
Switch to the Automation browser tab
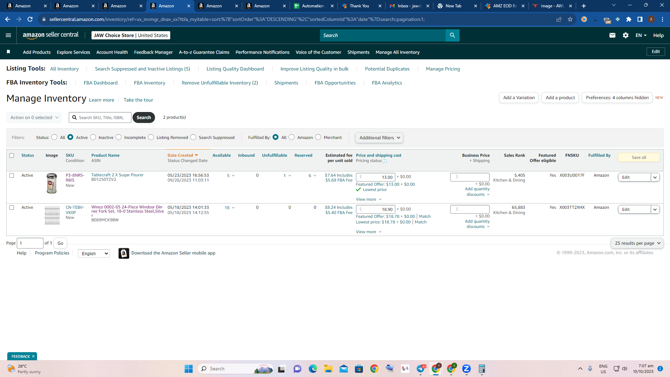(x=313, y=6)
